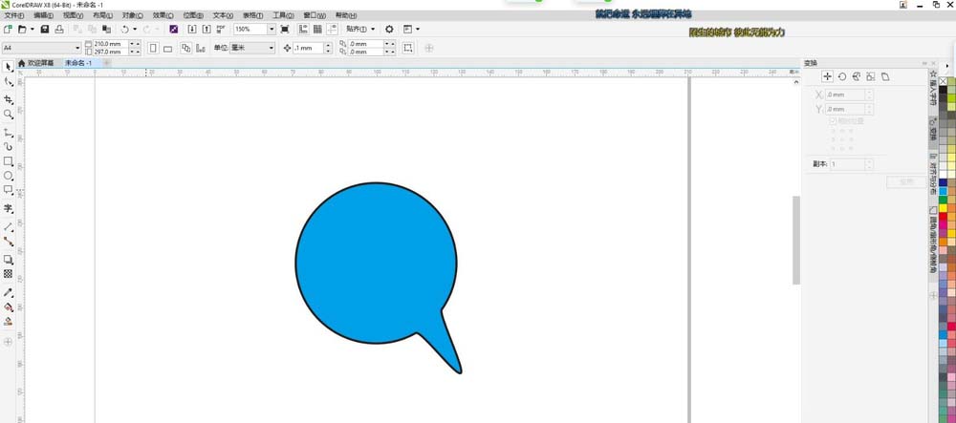Viewport: 956px width, 423px height.
Task: Select the Shape tool in toolbox
Action: click(x=8, y=82)
